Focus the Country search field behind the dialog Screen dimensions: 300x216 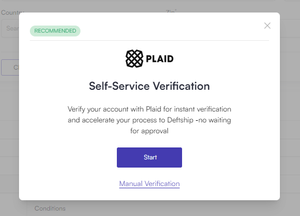coord(10,28)
